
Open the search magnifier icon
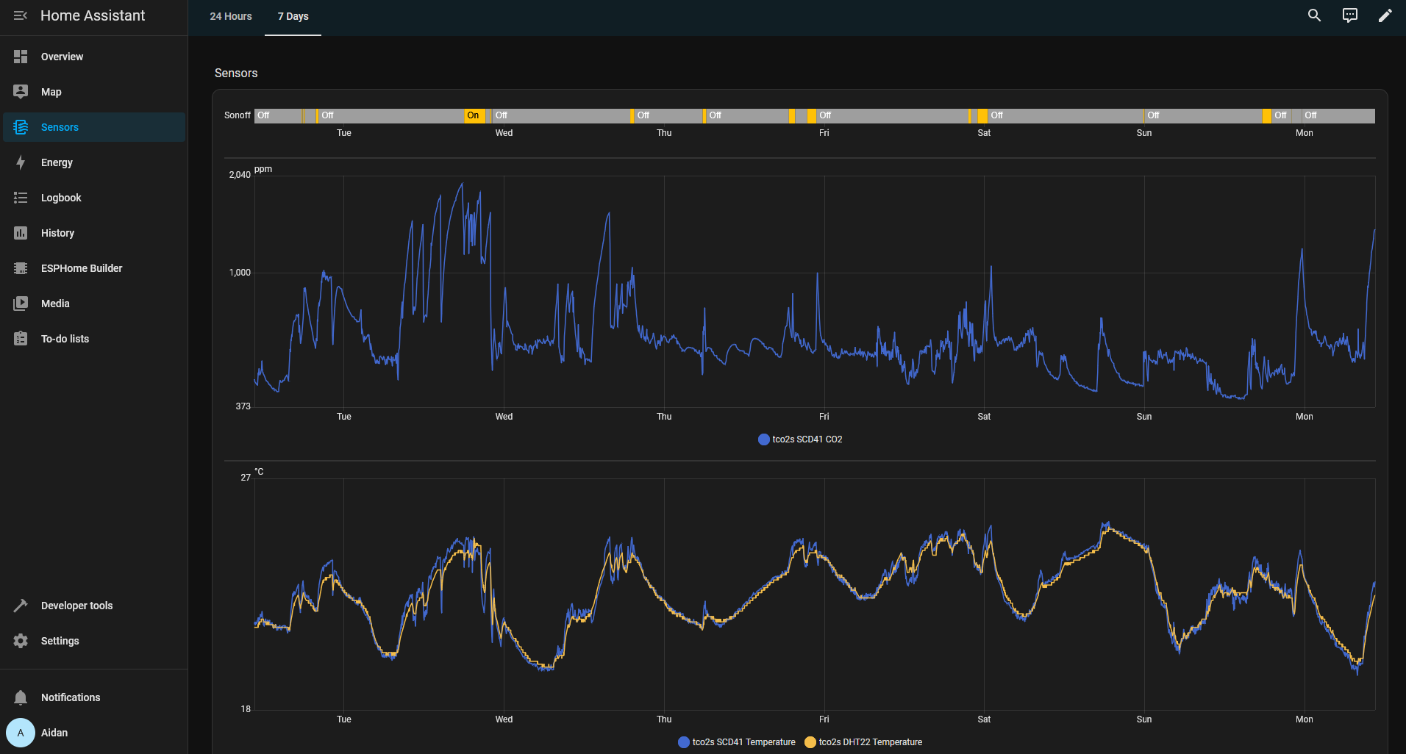[1314, 15]
